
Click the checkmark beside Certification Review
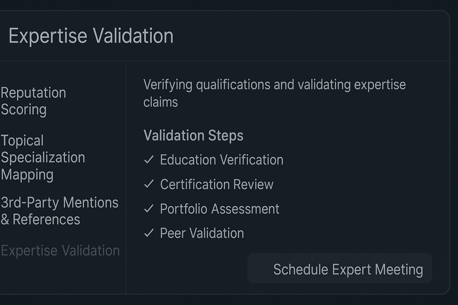point(149,184)
